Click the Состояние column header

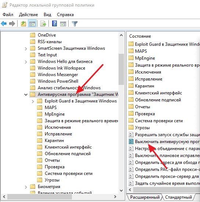(140, 36)
